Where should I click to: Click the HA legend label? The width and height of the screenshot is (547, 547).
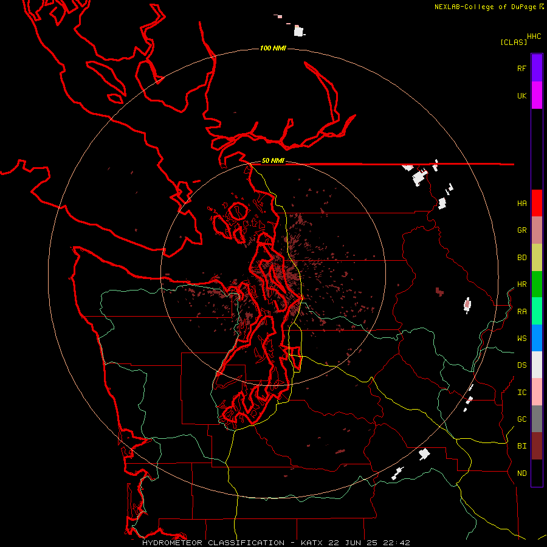point(521,204)
